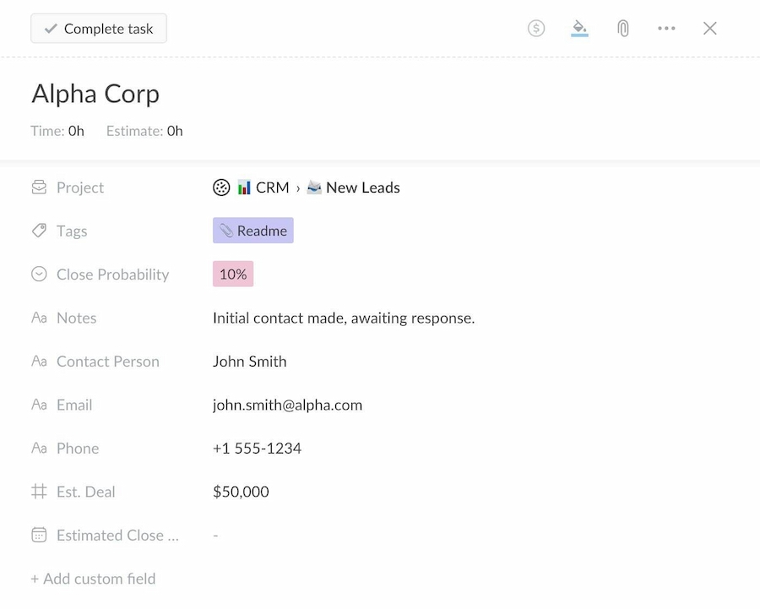Attach a file using the paperclip icon
This screenshot has width=760, height=609.
pyautogui.click(x=622, y=28)
